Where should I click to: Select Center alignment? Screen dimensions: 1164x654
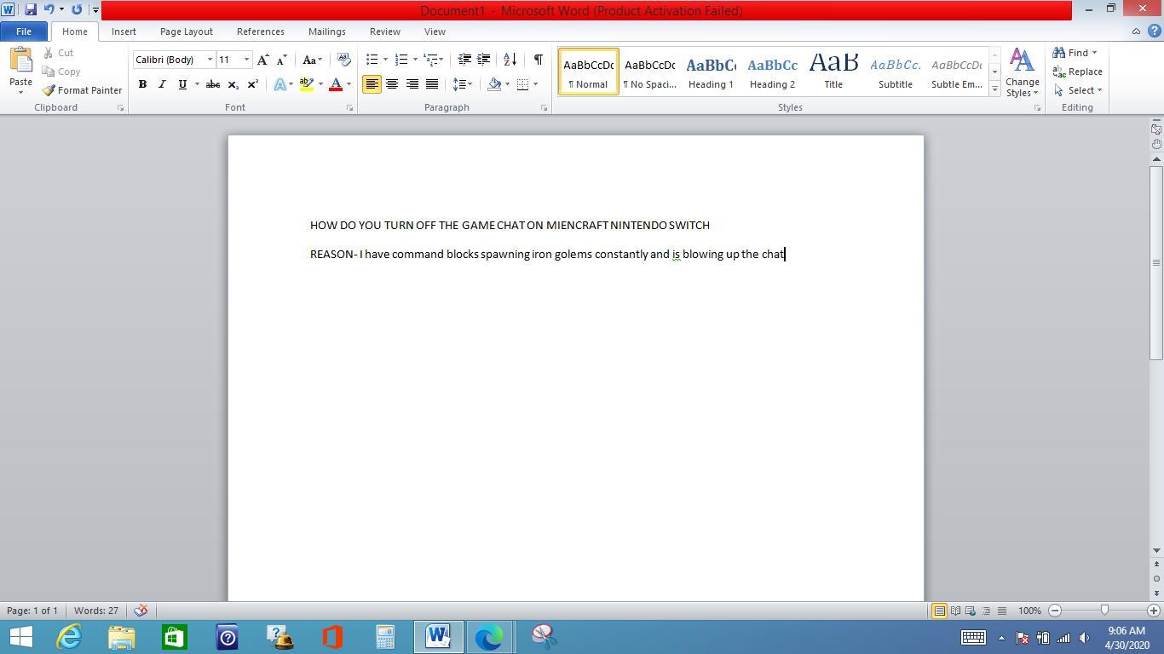(x=392, y=84)
